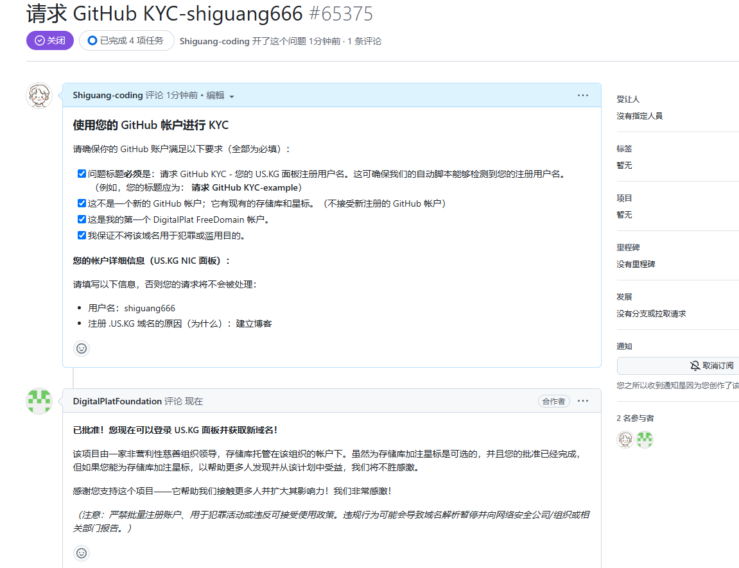Add emoji reaction to Shiguang-coding's comment
The height and width of the screenshot is (568, 739).
click(x=82, y=349)
